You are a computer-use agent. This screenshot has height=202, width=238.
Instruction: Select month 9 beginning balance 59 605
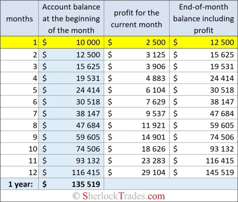coord(71,137)
